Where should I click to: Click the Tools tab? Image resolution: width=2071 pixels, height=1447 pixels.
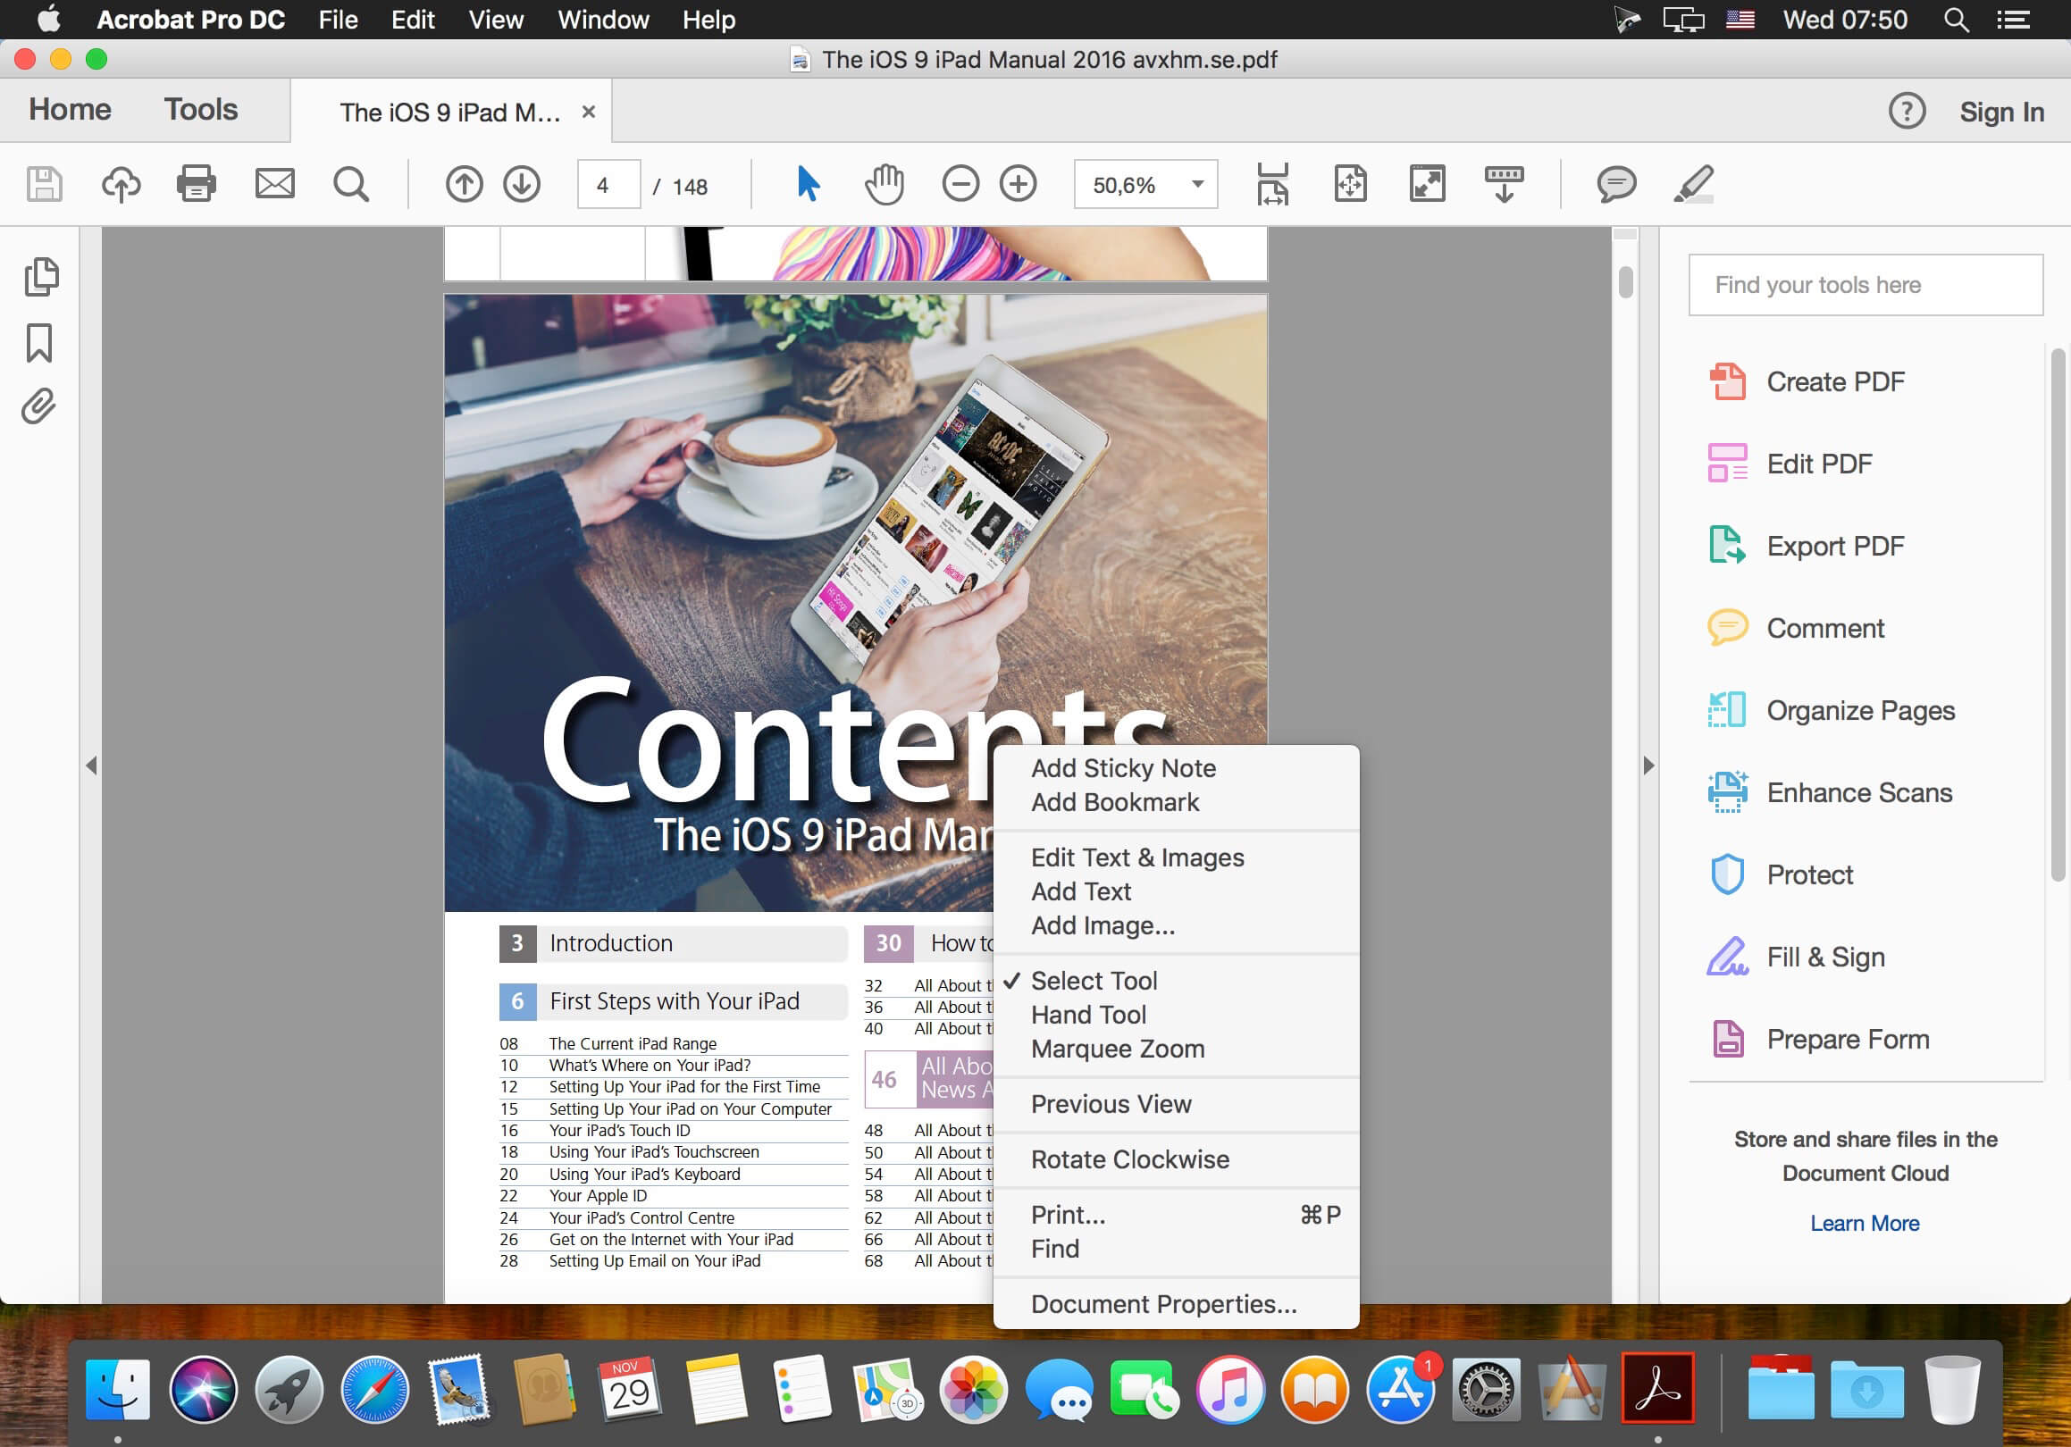[200, 109]
